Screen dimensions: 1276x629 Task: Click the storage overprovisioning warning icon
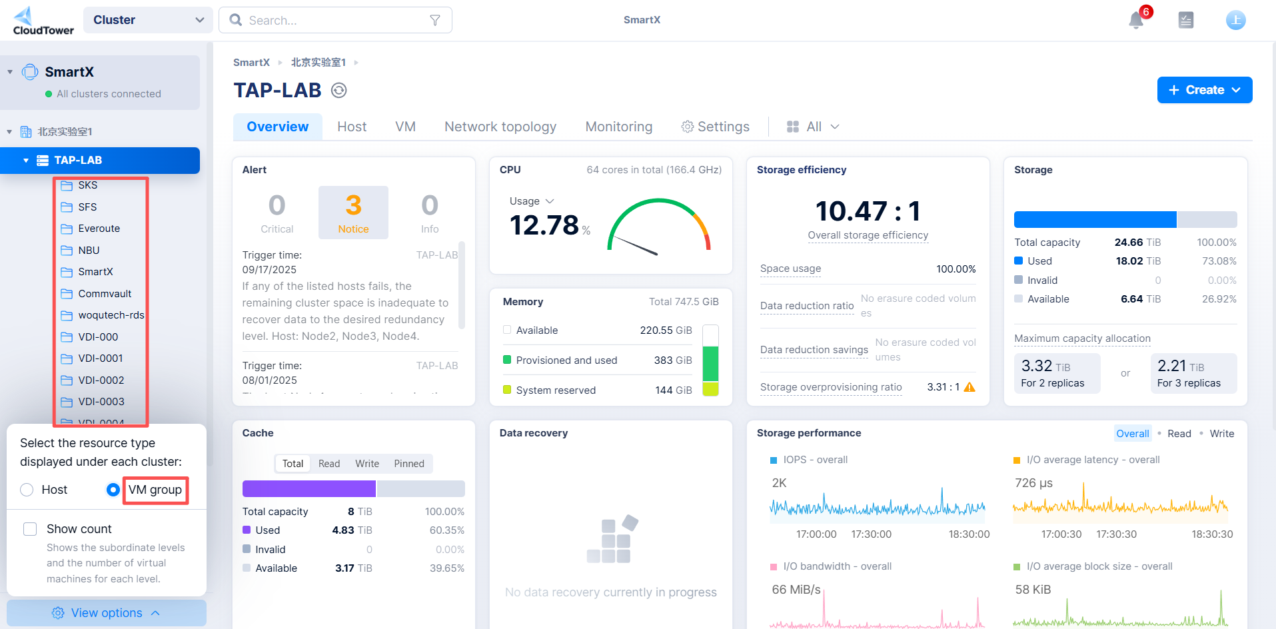point(969,387)
